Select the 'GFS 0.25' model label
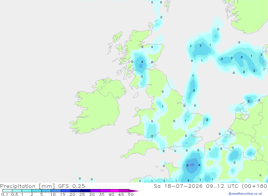Image resolution: width=268 pixels, height=196 pixels. coord(72,186)
